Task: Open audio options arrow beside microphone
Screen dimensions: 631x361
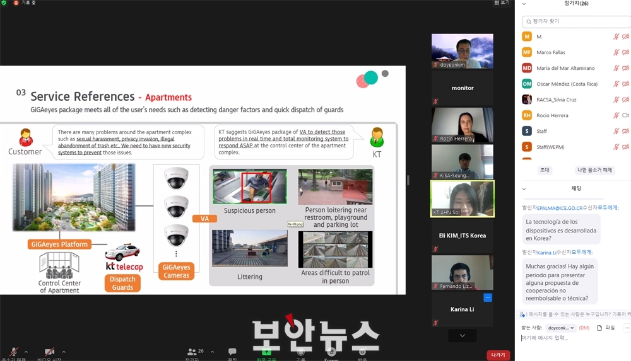Action: point(26,352)
